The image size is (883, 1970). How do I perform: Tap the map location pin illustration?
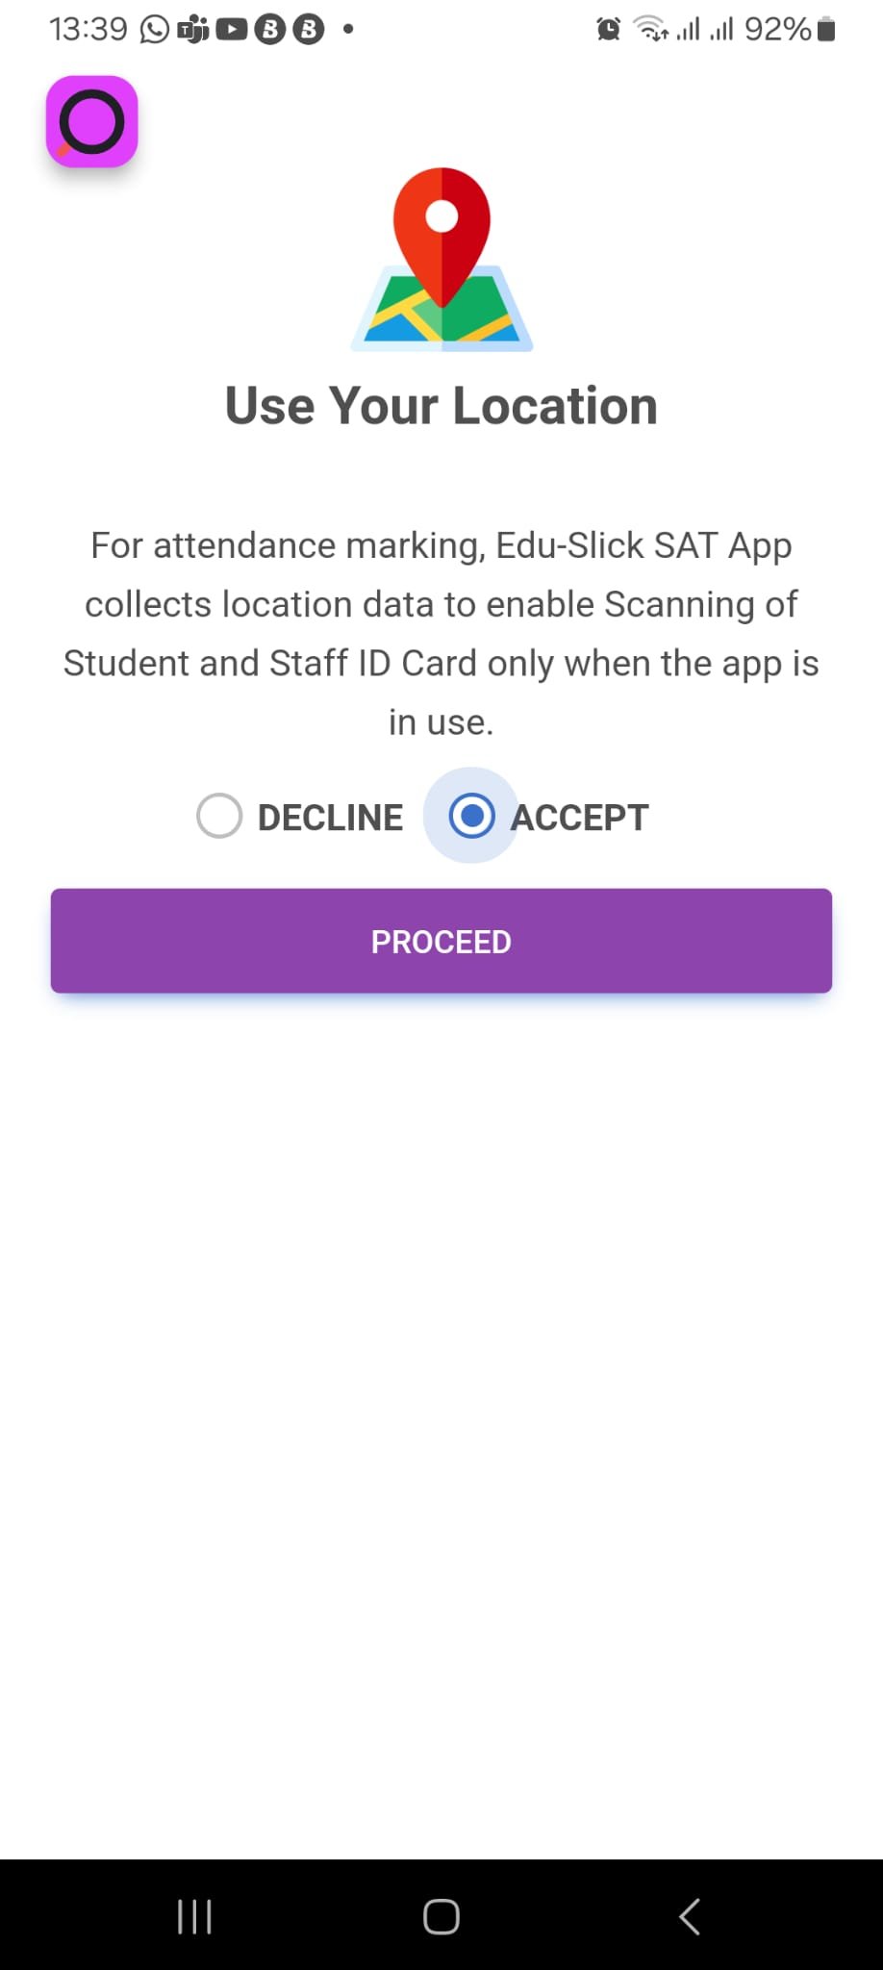(x=441, y=259)
